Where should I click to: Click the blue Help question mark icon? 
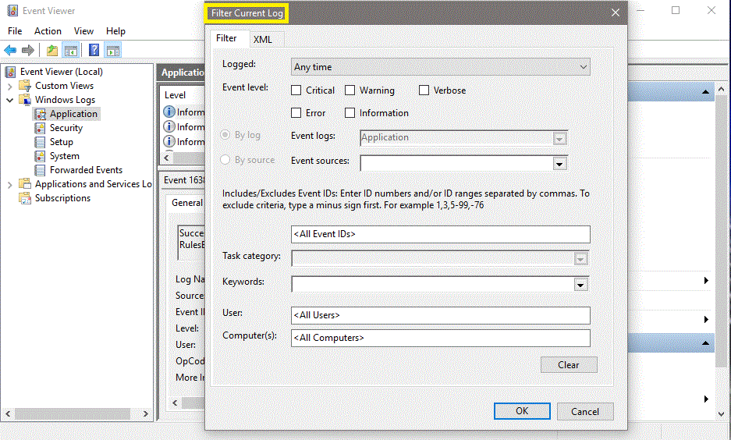pyautogui.click(x=94, y=51)
